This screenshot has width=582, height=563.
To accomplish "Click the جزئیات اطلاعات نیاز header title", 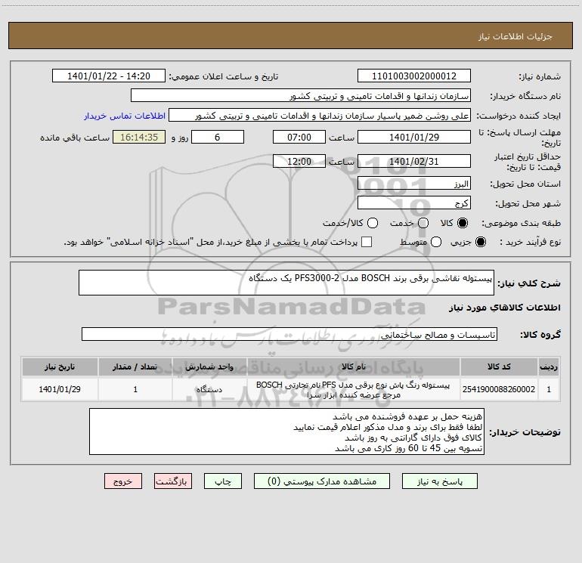I will (515, 36).
